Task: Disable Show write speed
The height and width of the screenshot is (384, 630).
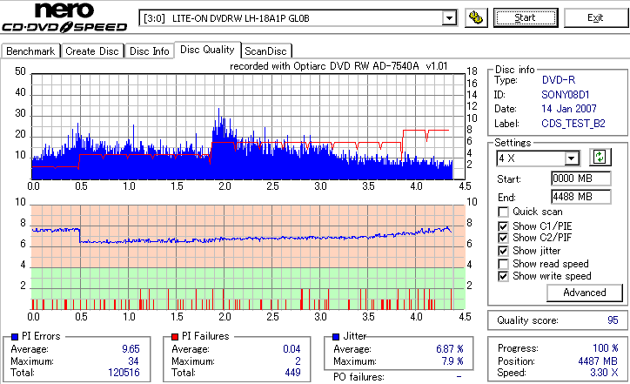Action: click(503, 277)
